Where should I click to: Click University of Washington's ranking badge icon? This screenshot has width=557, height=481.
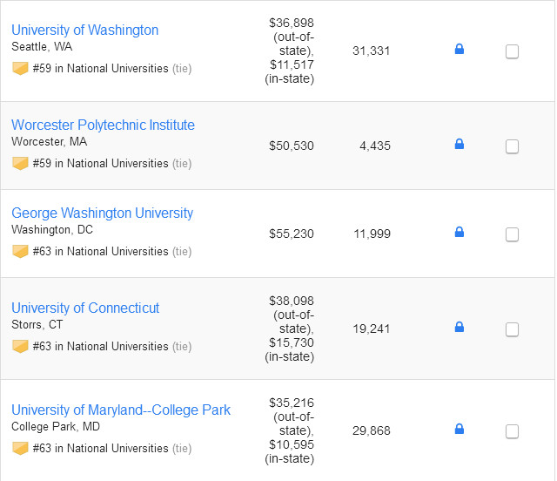(20, 68)
